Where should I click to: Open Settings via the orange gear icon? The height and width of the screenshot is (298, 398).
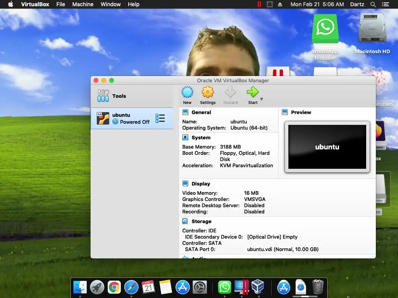[208, 92]
